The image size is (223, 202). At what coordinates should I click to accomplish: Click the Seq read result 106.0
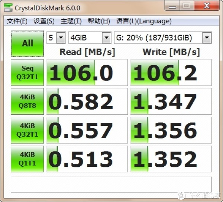[x=87, y=72]
